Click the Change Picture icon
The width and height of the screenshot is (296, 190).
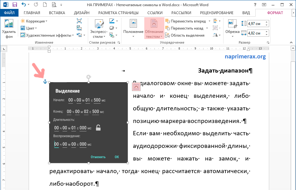[x=79, y=28]
